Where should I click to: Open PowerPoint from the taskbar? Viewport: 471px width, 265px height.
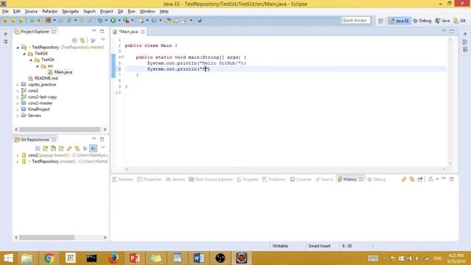pos(134,258)
